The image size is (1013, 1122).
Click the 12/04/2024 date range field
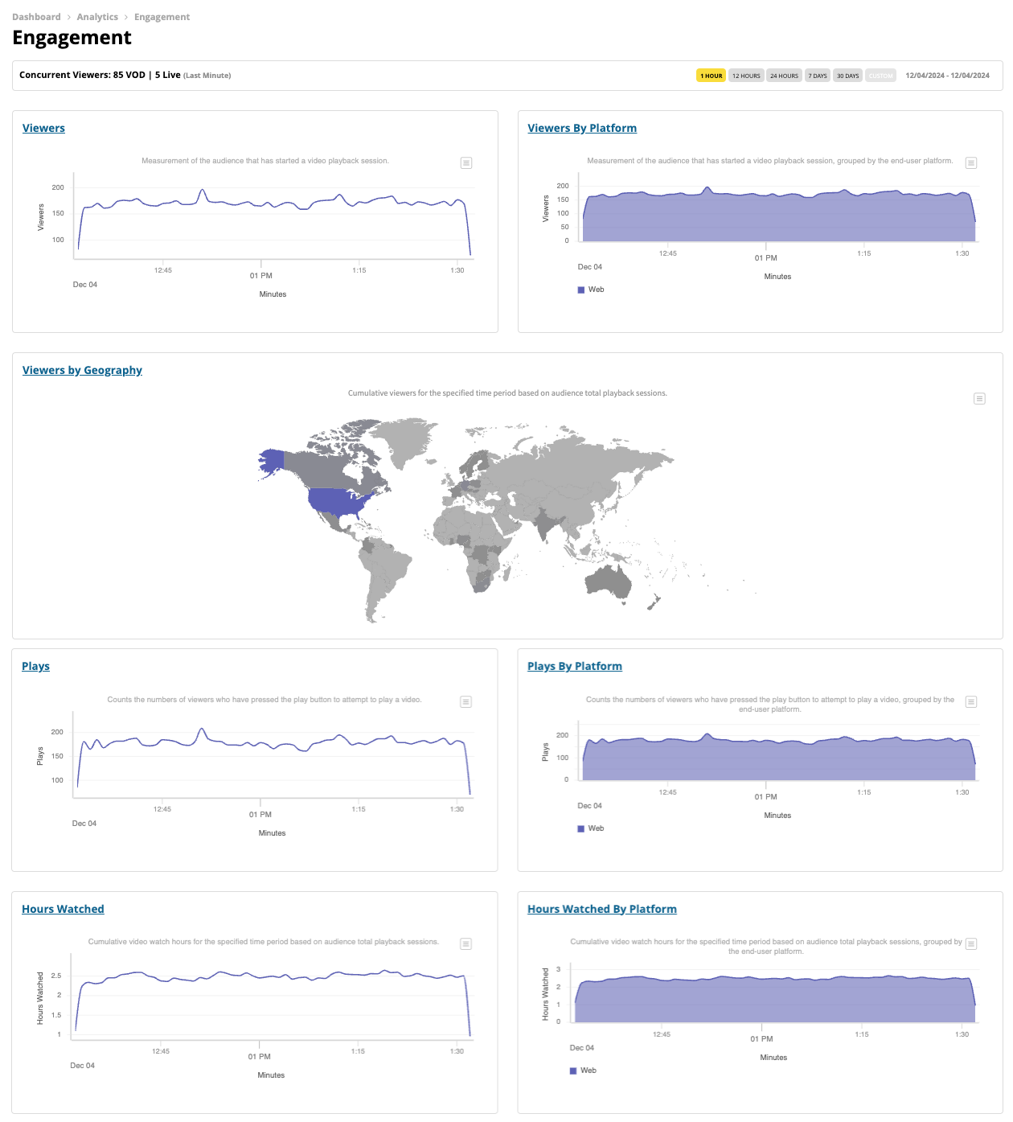pyautogui.click(x=947, y=76)
